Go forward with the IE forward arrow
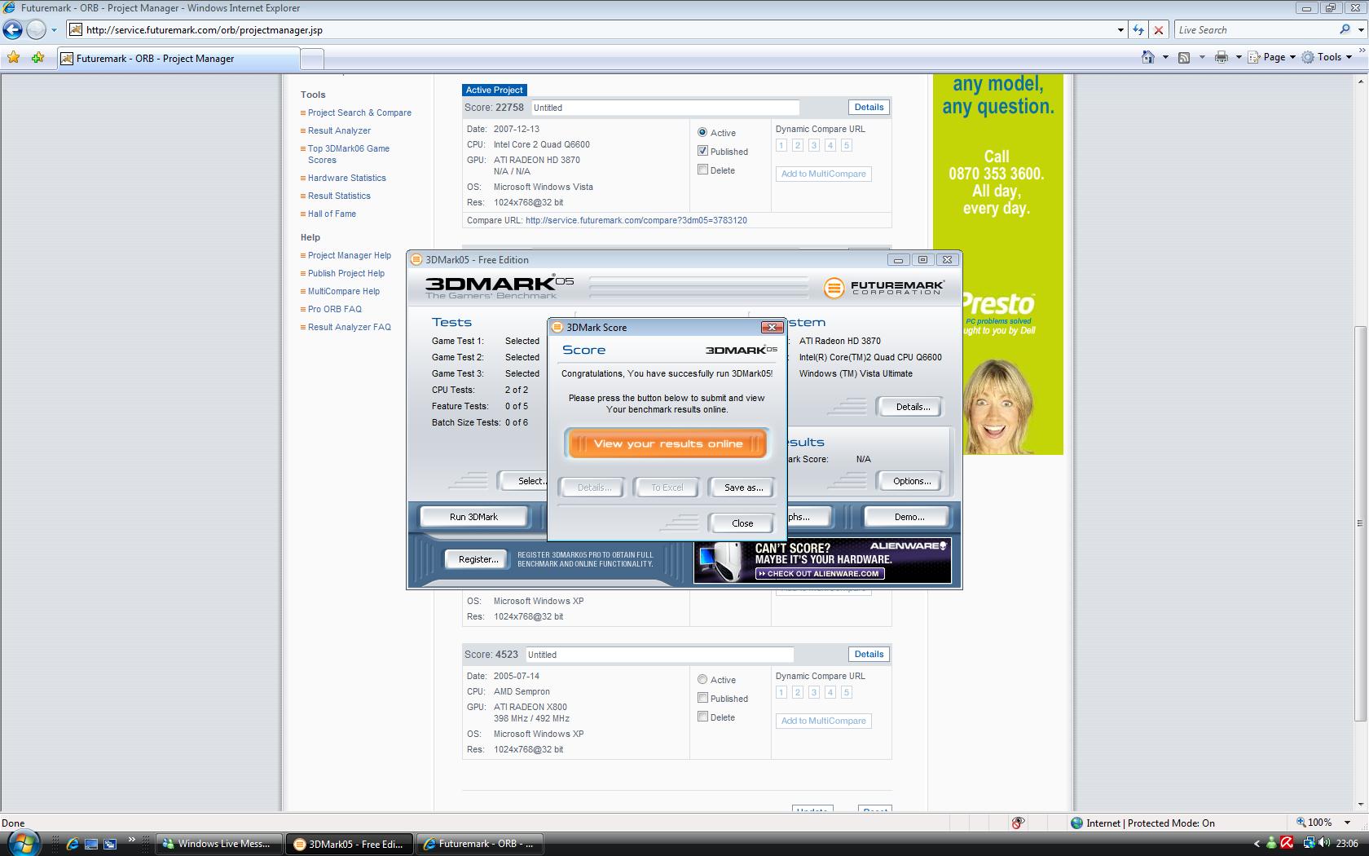The image size is (1369, 856). point(36,30)
